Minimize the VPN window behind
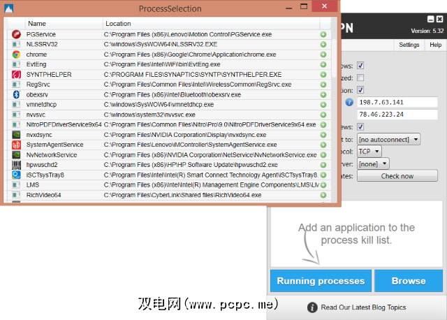Viewport: 447px width, 320px height. click(x=430, y=19)
